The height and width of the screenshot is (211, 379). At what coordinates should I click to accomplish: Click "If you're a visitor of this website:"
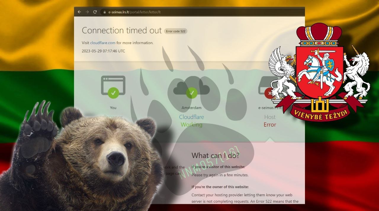218,167
